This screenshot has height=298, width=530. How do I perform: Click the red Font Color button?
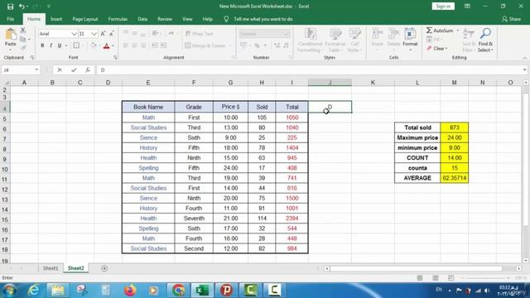point(107,46)
